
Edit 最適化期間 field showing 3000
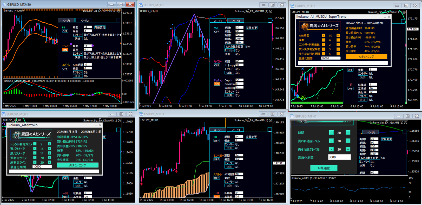(339, 157)
